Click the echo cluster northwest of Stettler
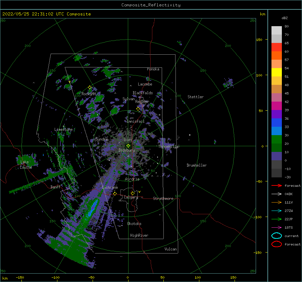 point(228,83)
